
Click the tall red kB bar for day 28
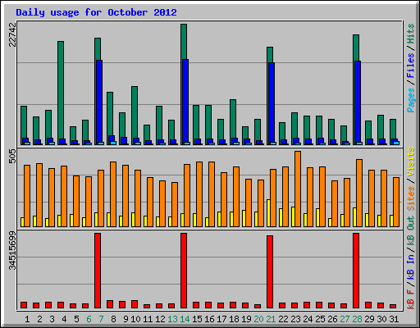[x=356, y=271]
